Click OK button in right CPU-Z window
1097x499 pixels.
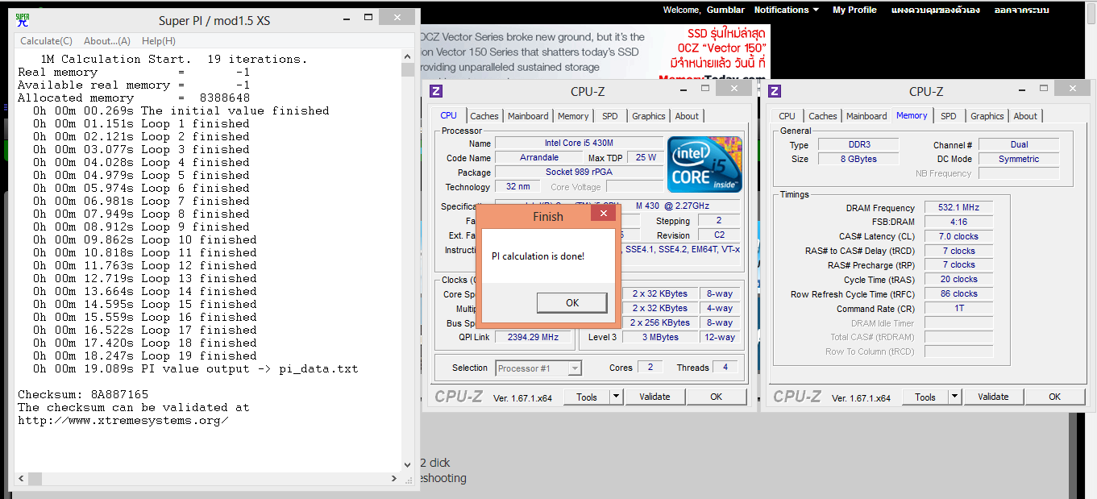(x=1054, y=397)
